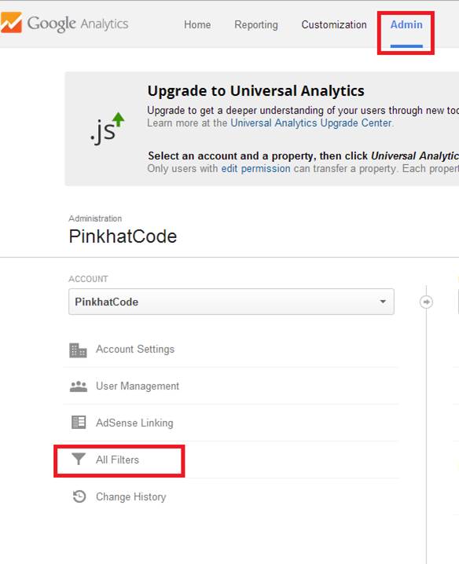Select the Admin tab
The width and height of the screenshot is (459, 564).
pos(406,24)
